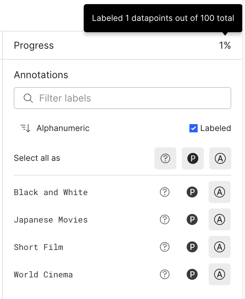Select all as present
Image resolution: width=245 pixels, height=299 pixels.
193,158
